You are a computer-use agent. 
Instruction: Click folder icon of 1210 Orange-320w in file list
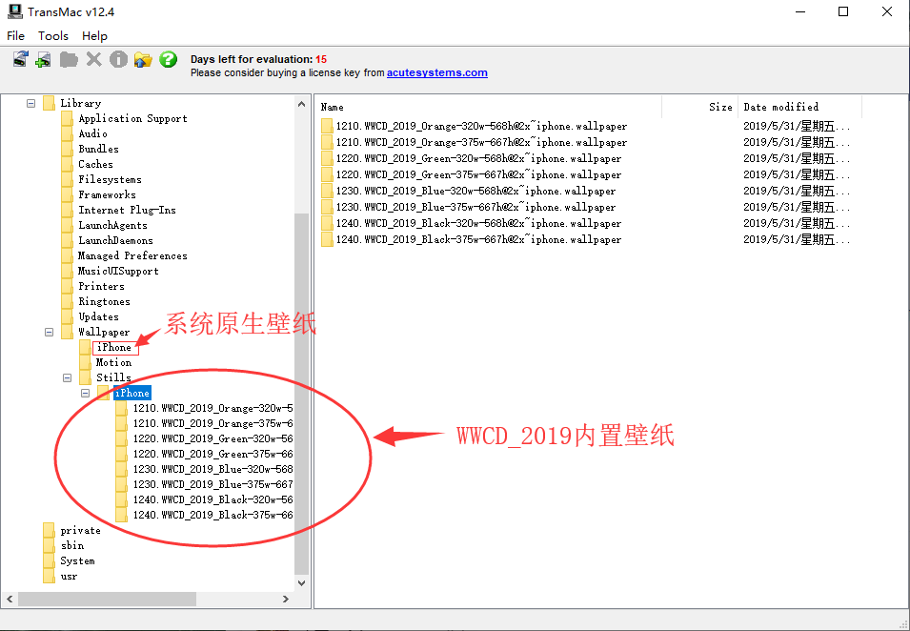[x=328, y=126]
